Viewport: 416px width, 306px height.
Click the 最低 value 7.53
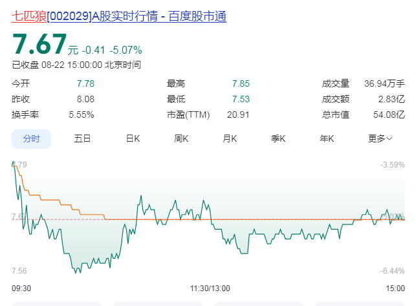coord(241,99)
